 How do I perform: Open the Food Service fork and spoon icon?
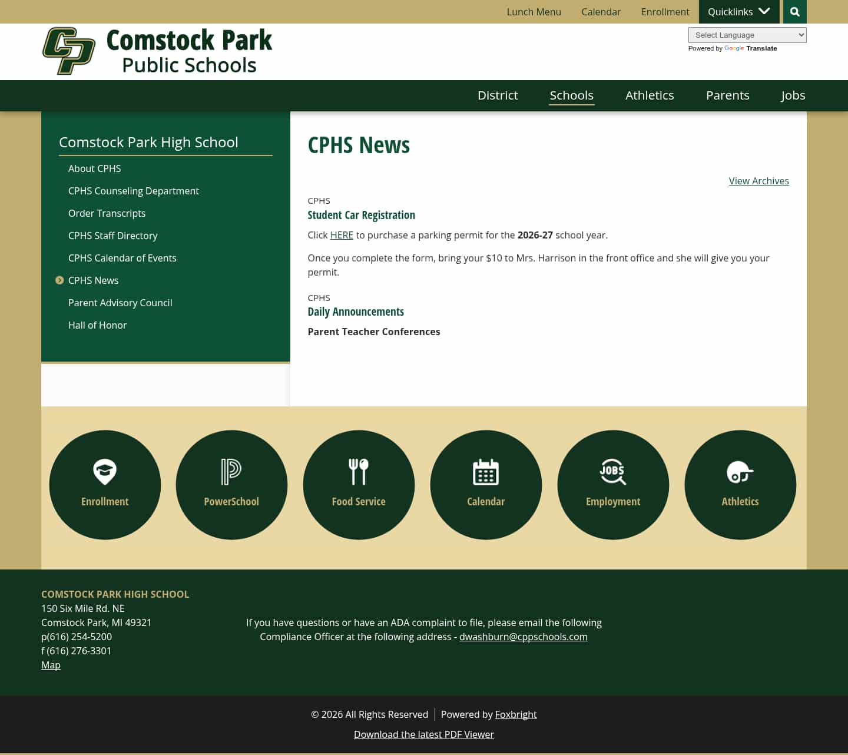click(359, 485)
